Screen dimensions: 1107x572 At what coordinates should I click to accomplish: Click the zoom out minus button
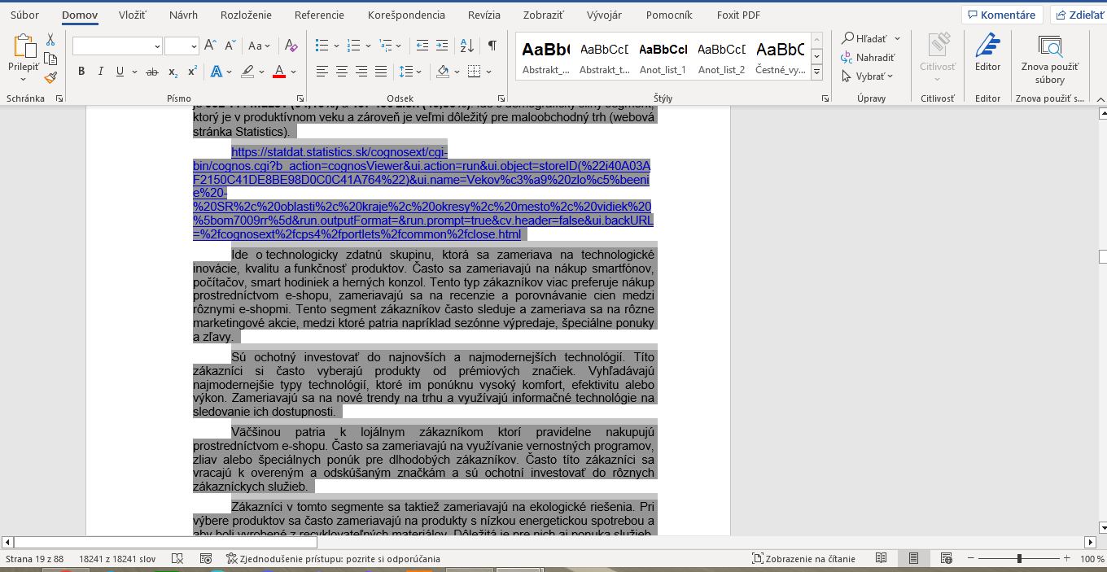[x=970, y=559]
